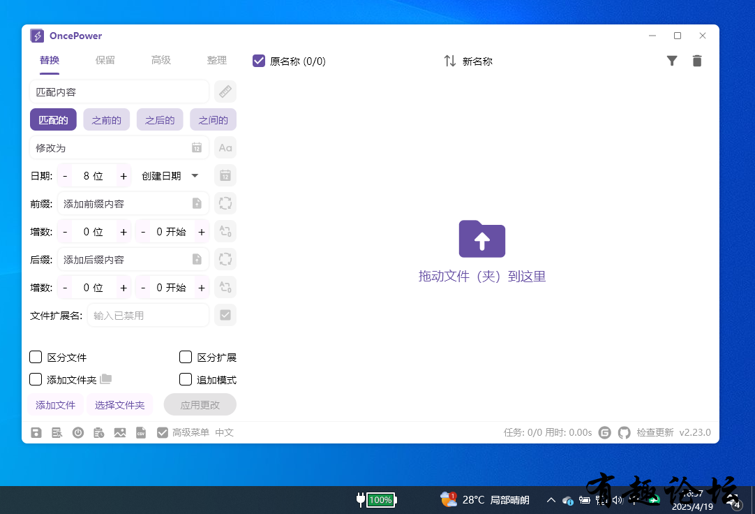
Task: Click the file icon inside the 后缀 field
Action: pyautogui.click(x=197, y=259)
